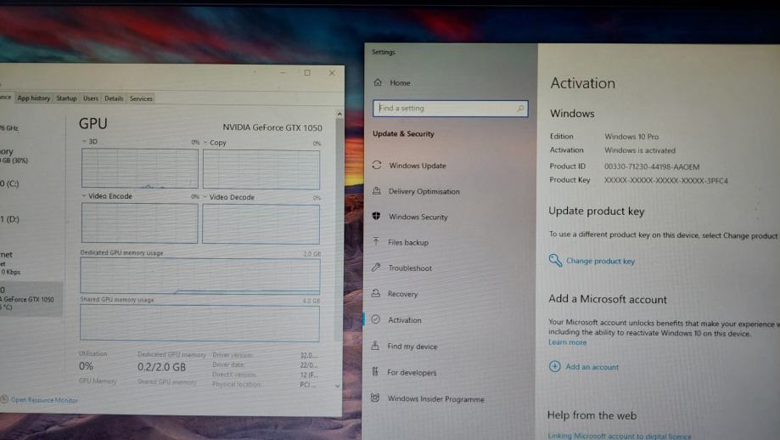Click the Windows Security shield icon
Image resolution: width=780 pixels, height=440 pixels.
[376, 216]
